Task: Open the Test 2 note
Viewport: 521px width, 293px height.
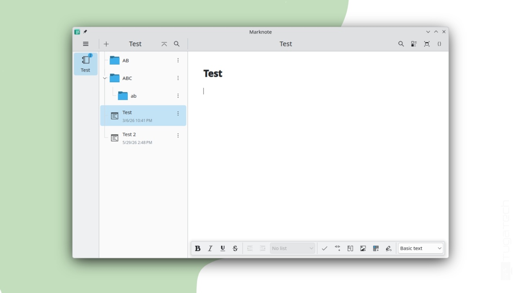Action: coord(143,138)
